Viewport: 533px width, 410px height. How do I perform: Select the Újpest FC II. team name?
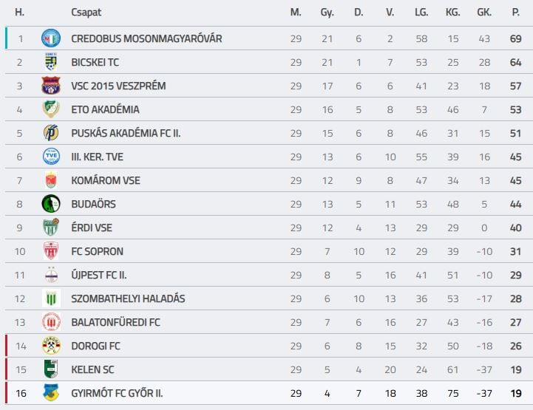click(x=99, y=275)
